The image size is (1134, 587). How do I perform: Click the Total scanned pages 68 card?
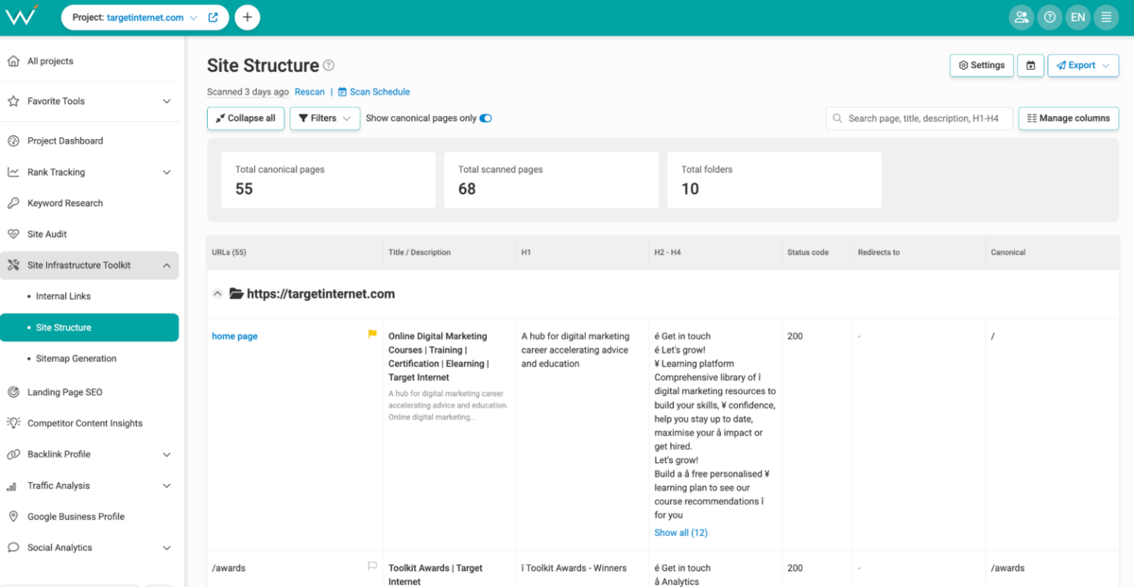[552, 181]
